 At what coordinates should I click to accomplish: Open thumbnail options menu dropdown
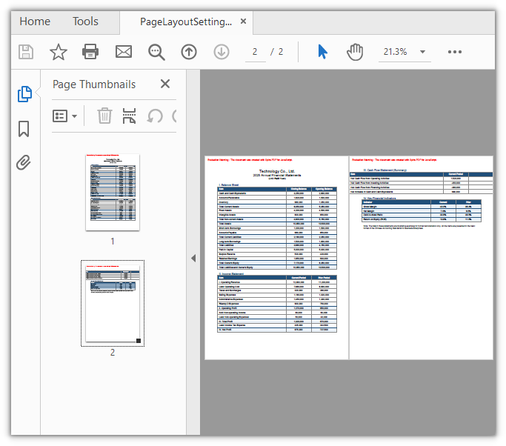64,116
